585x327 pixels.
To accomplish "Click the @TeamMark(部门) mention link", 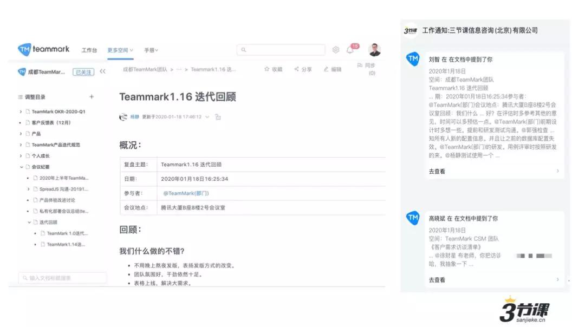I will click(186, 193).
